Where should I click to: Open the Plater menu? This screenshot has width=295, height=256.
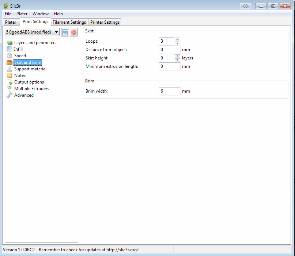pyautogui.click(x=22, y=14)
